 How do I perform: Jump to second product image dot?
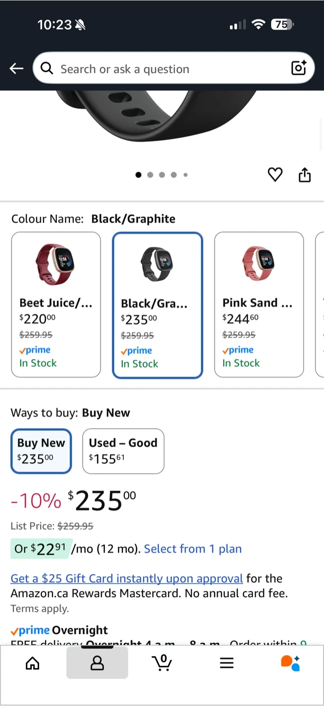click(x=150, y=175)
